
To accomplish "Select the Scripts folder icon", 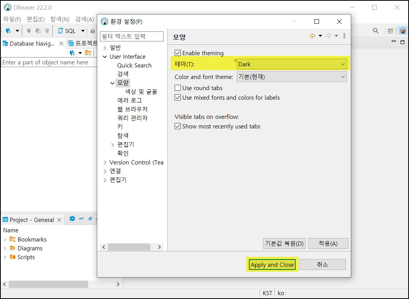I will click(x=13, y=257).
